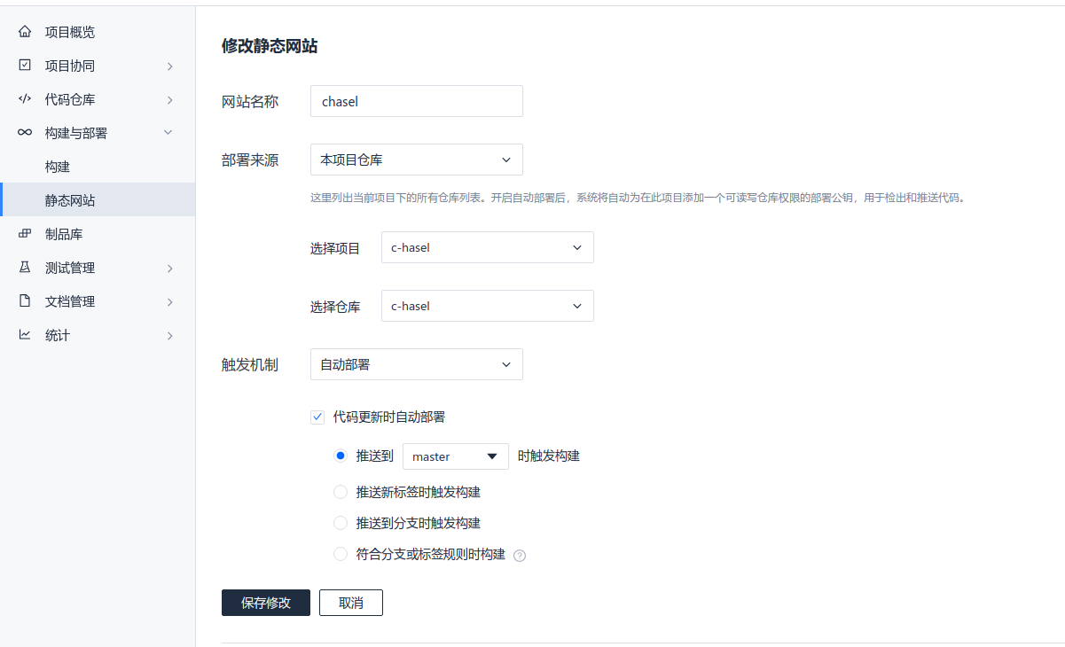1065x647 pixels.
Task: Click the chart icon beside 统计
Action: [25, 335]
